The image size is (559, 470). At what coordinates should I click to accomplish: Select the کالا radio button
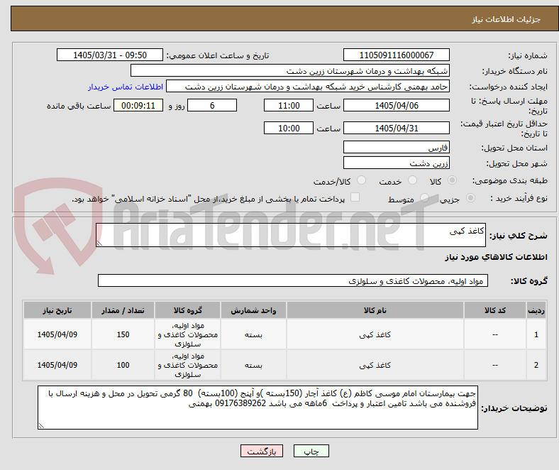click(452, 180)
